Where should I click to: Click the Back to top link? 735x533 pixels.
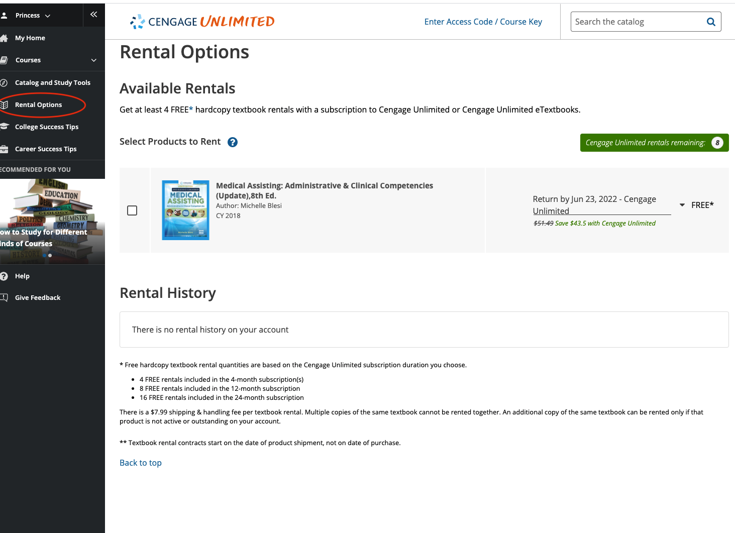[140, 463]
